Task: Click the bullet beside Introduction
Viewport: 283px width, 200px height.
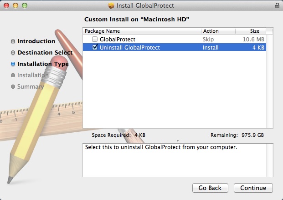Action: point(13,41)
